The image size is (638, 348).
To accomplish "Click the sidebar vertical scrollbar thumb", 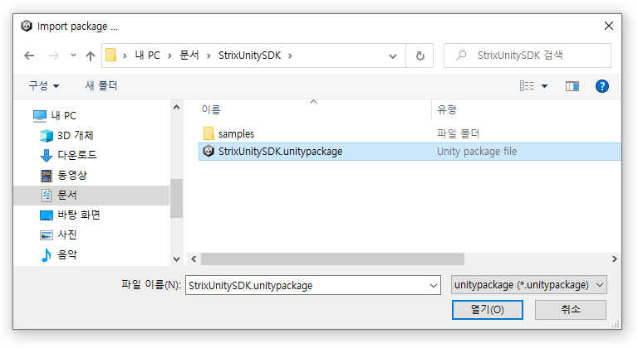I will (x=176, y=198).
